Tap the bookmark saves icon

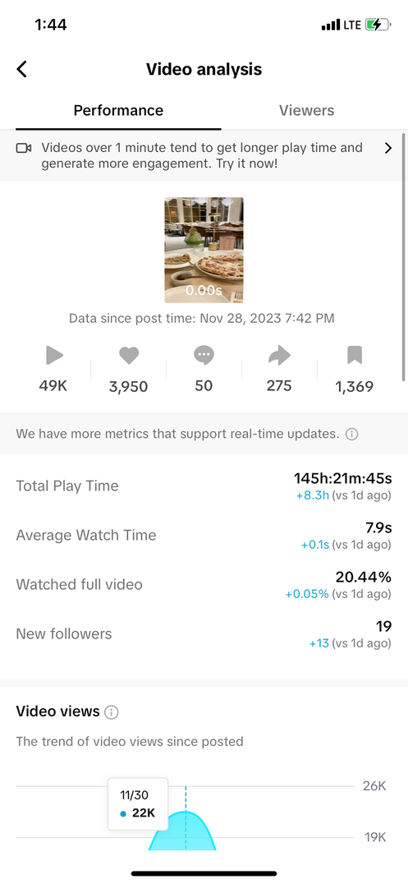pyautogui.click(x=355, y=355)
